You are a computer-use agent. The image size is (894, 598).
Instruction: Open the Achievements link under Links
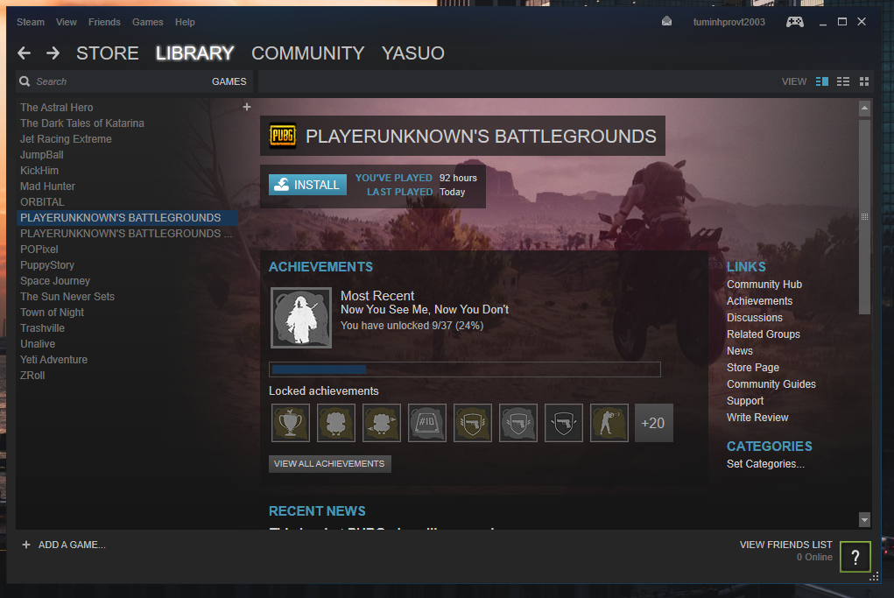coord(759,300)
